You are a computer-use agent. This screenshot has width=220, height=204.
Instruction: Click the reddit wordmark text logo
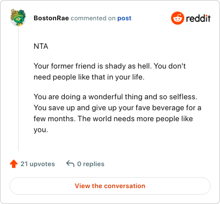pos(198,18)
